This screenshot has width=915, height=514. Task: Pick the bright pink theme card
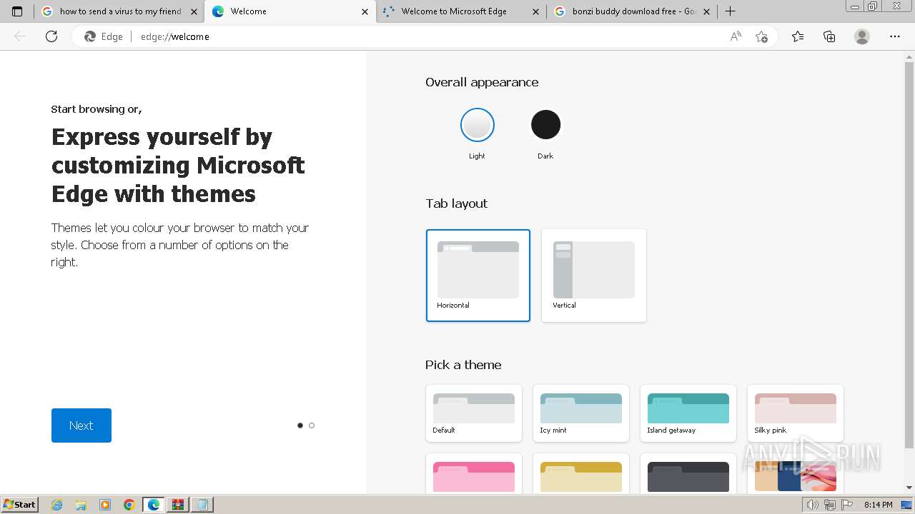click(474, 474)
